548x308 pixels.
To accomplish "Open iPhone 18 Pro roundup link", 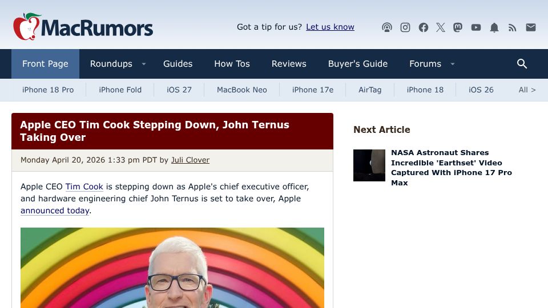I will coord(48,90).
